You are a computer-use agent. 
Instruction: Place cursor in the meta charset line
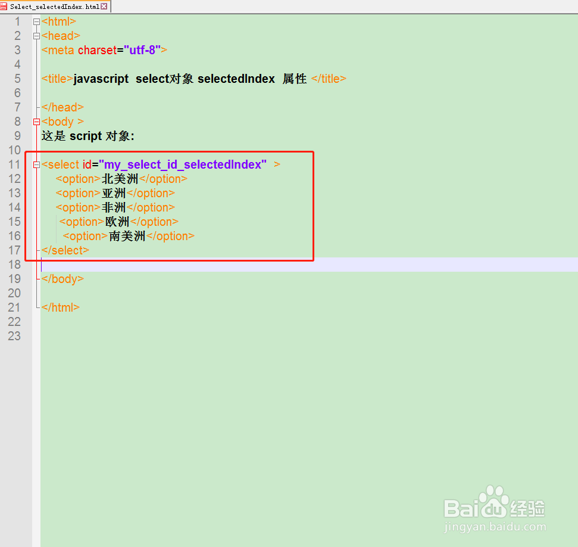tap(104, 50)
